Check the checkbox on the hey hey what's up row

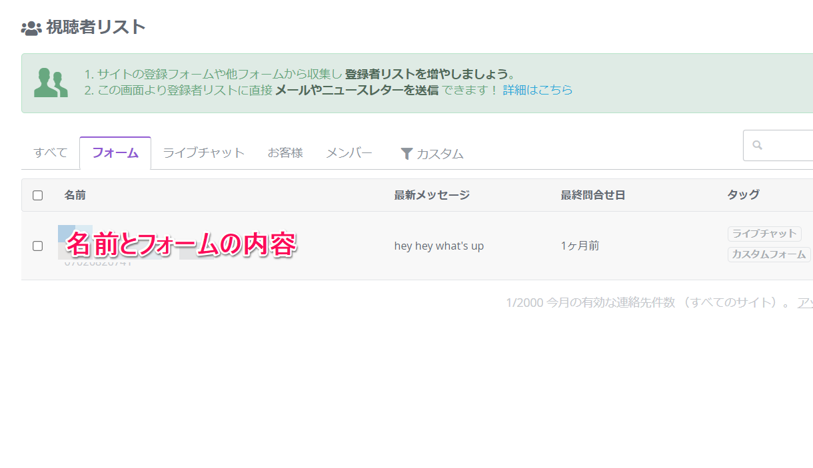[38, 246]
